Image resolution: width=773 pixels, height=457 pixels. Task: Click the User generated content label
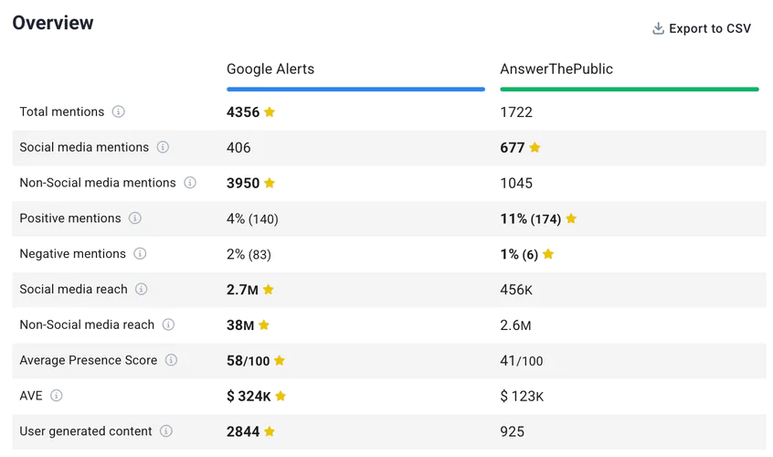[x=86, y=431]
